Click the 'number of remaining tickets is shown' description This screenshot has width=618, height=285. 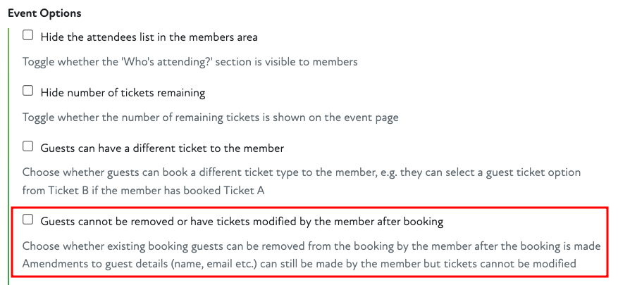(x=210, y=117)
